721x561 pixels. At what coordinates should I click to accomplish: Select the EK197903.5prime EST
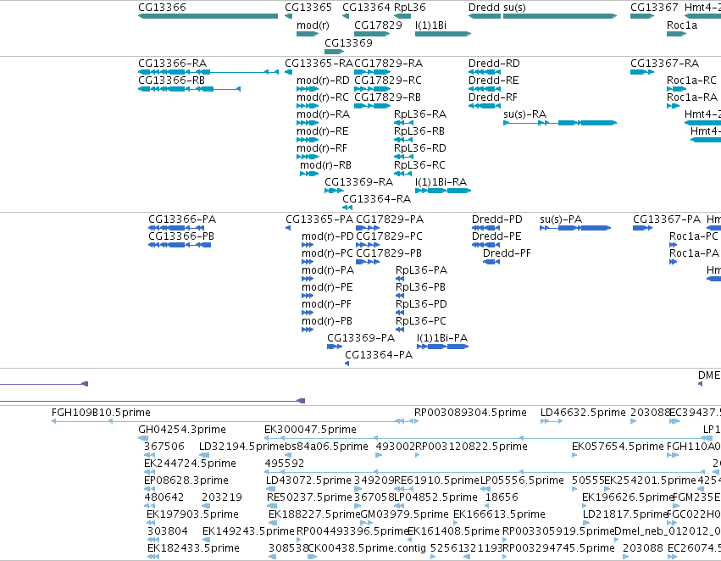coord(153,523)
